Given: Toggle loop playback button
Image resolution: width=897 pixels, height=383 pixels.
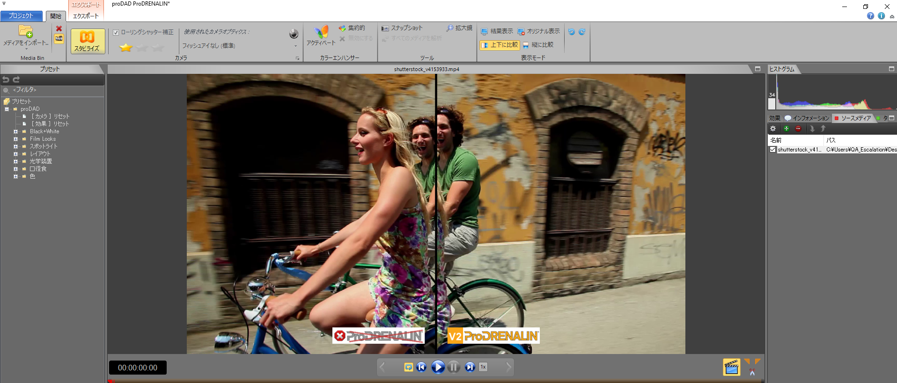Looking at the screenshot, I should click(408, 367).
